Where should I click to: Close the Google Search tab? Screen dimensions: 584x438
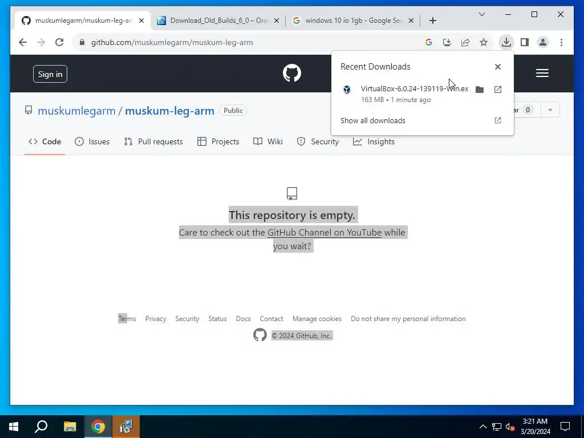pos(411,21)
